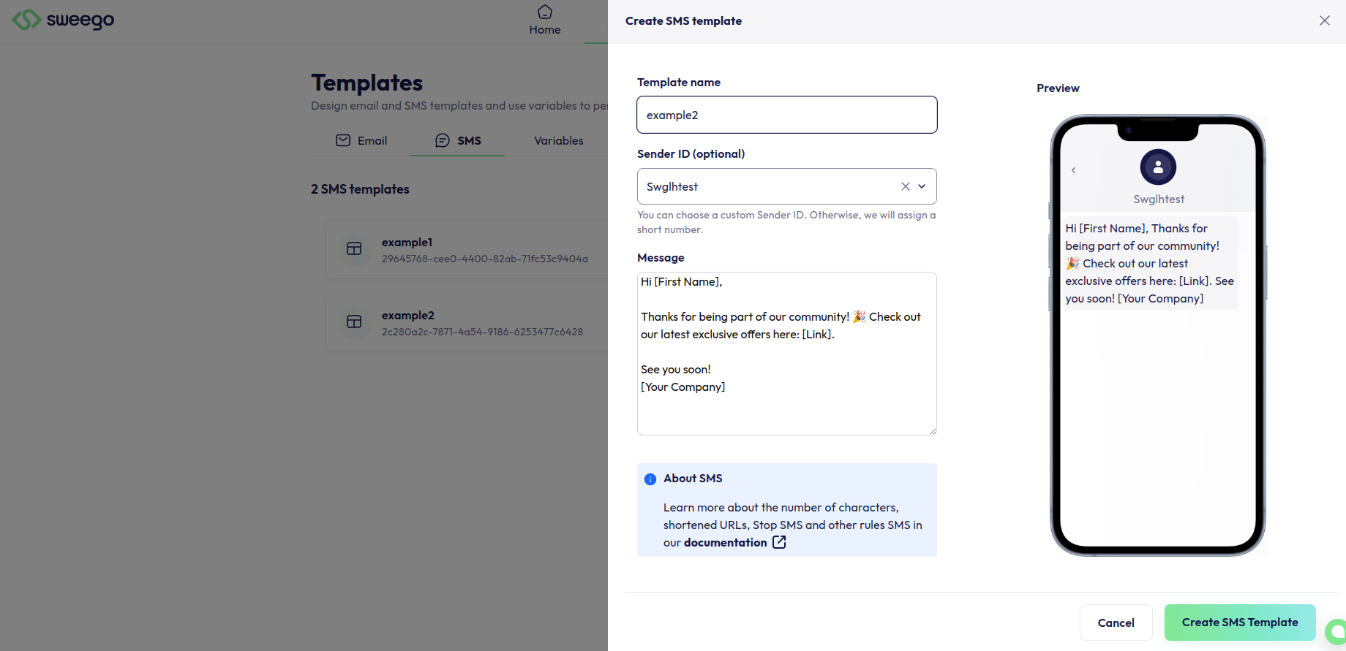The width and height of the screenshot is (1346, 651).
Task: Open the example1 template card
Action: (467, 250)
